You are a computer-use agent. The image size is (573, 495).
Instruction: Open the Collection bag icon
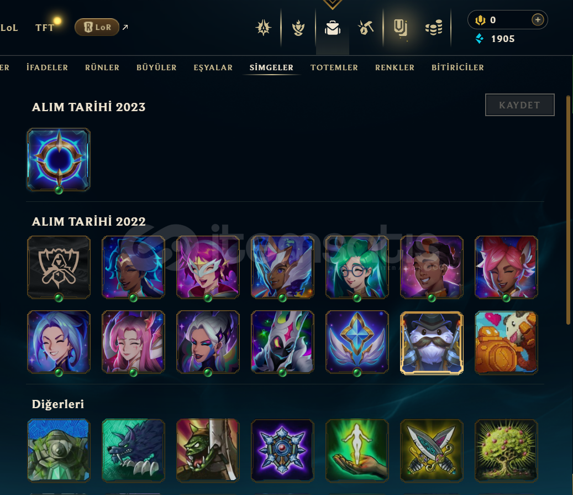tap(333, 28)
